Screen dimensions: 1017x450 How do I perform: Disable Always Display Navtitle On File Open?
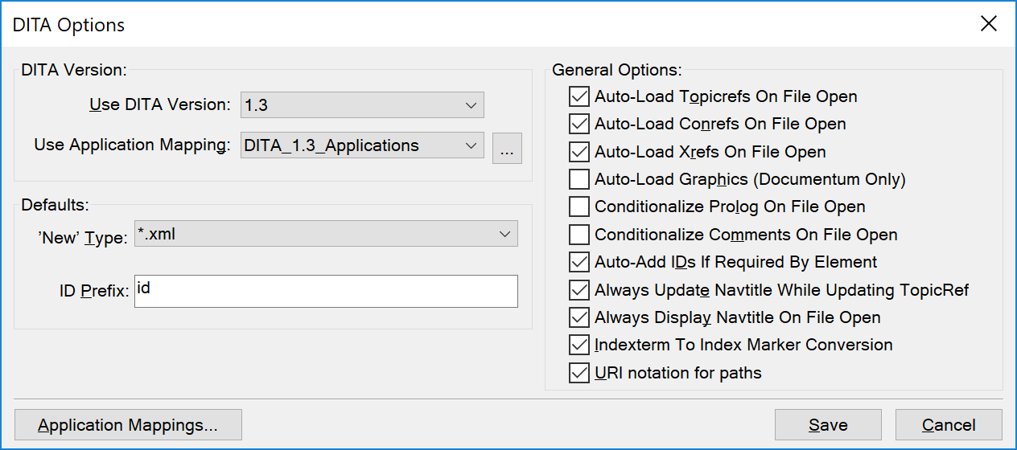(578, 317)
